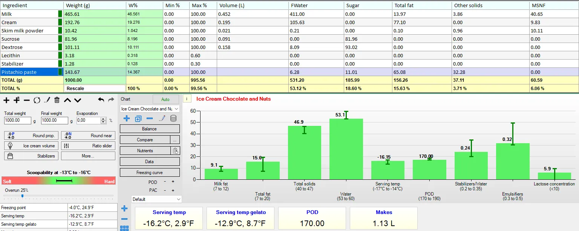Remove ingredient using the black minus icon
Screen dimensions: 579x231
point(26,100)
